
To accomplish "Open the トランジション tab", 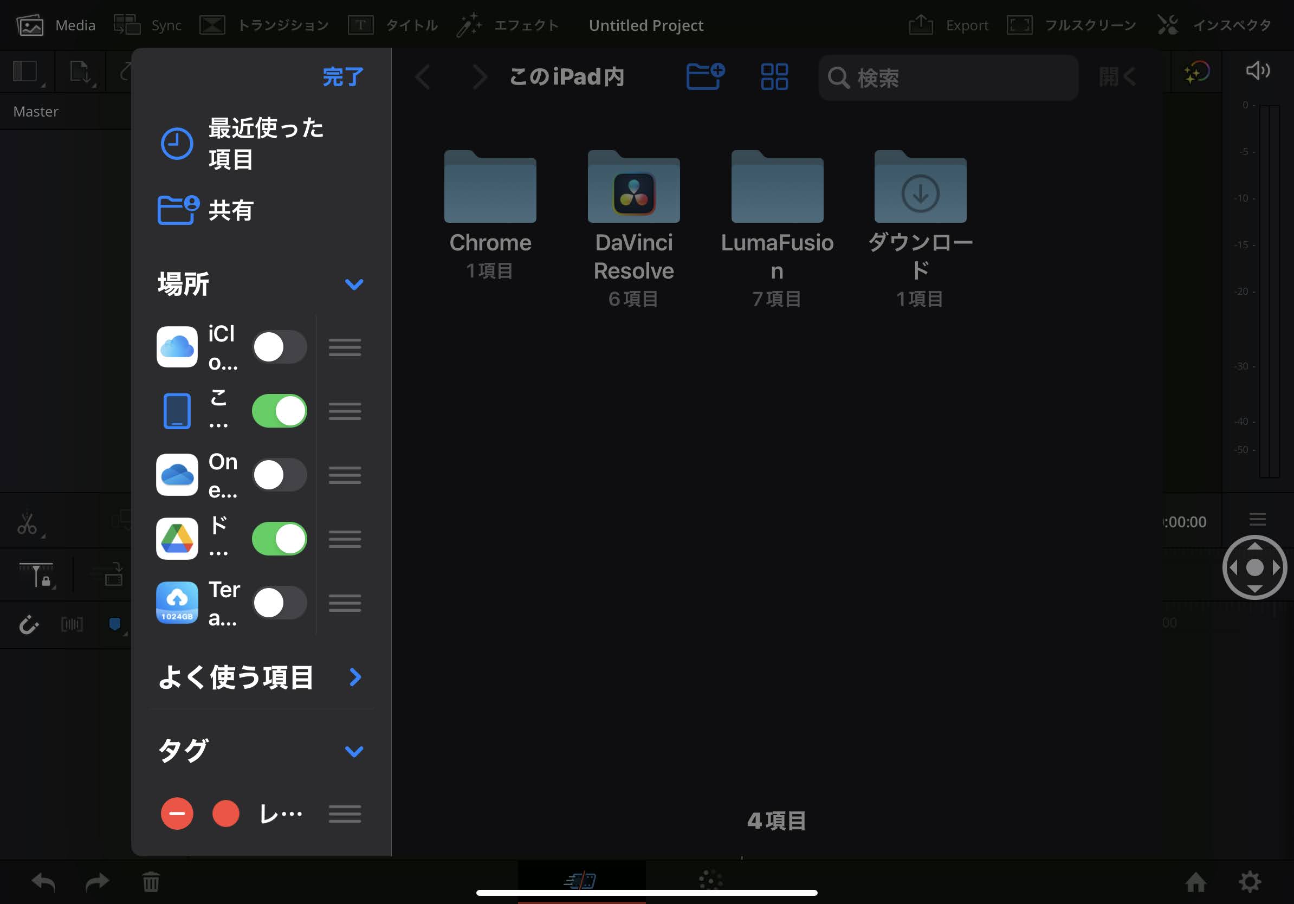I will click(x=265, y=25).
